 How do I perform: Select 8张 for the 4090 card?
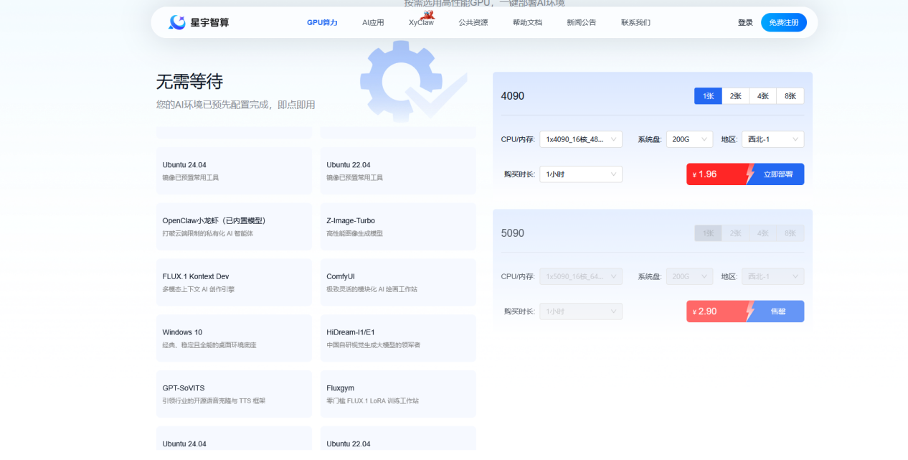pos(790,96)
